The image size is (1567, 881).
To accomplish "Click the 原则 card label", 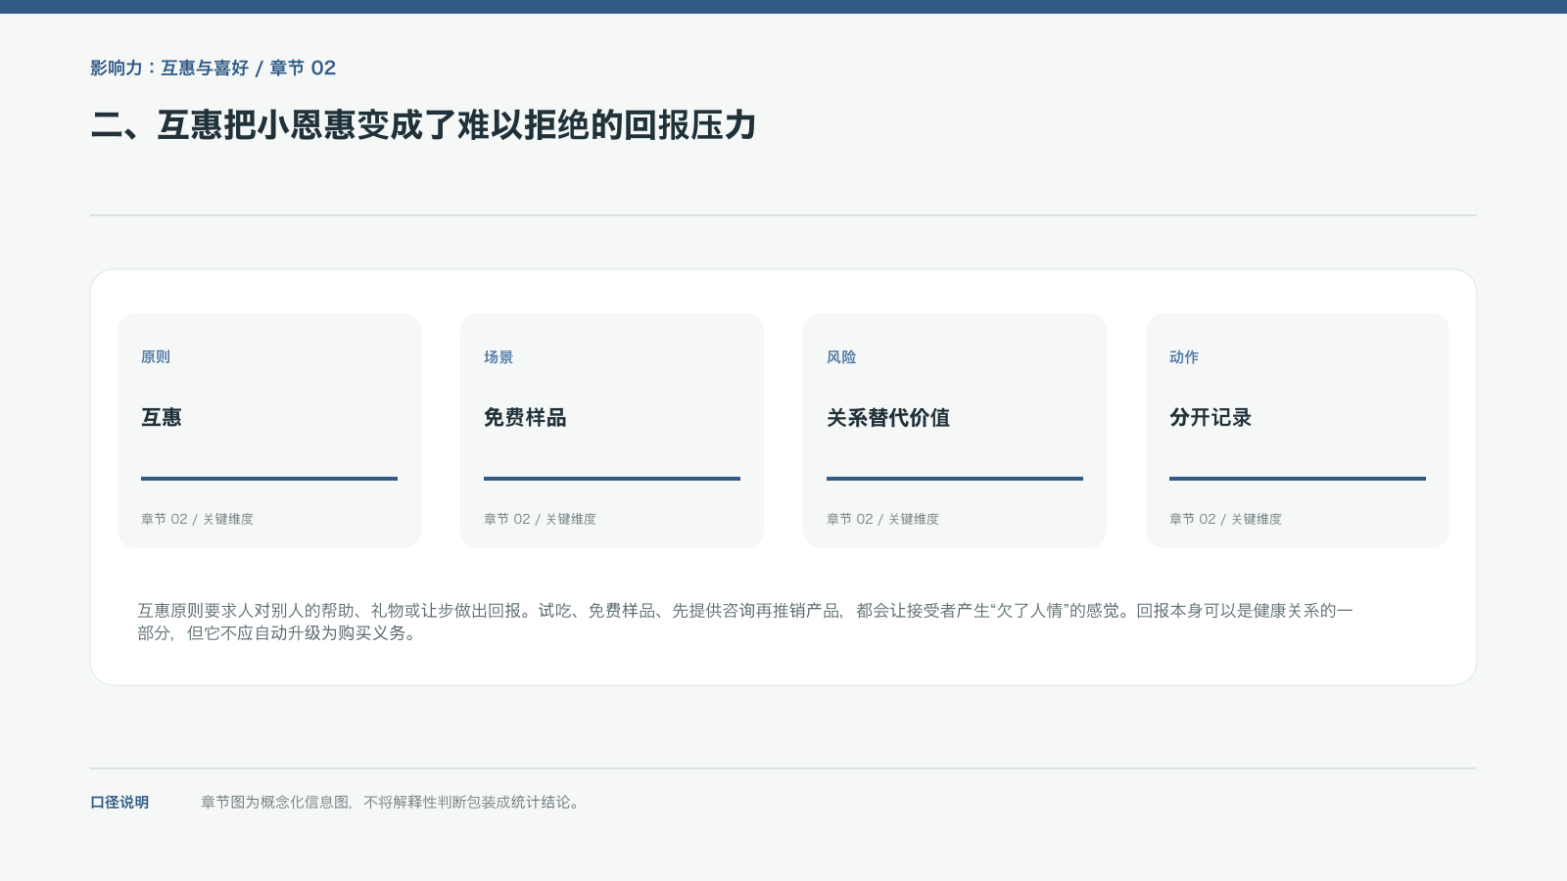I will pos(156,357).
